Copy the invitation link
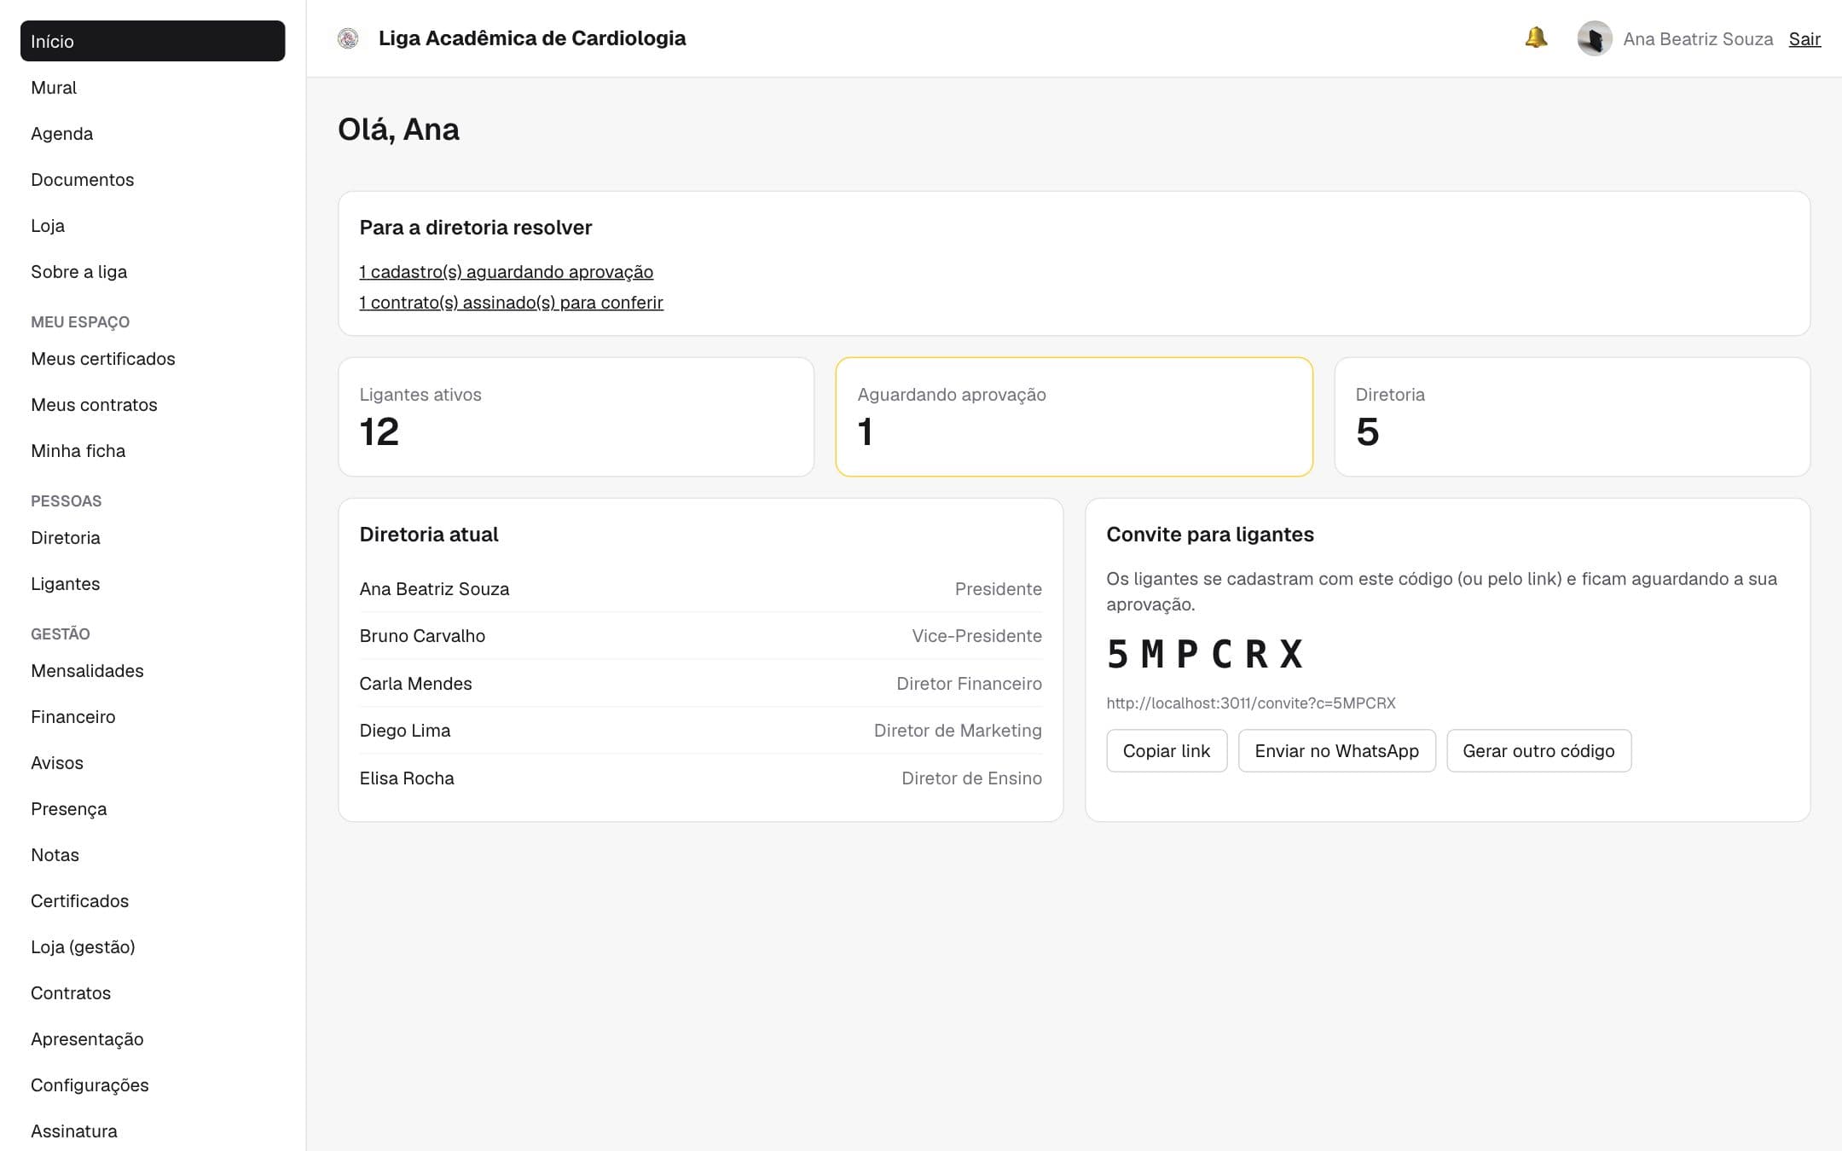This screenshot has height=1151, width=1842. pyautogui.click(x=1167, y=751)
